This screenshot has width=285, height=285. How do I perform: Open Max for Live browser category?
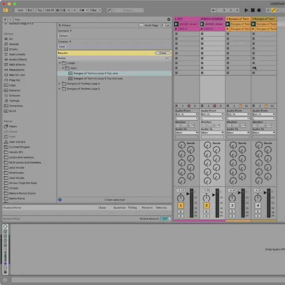[x=17, y=75]
